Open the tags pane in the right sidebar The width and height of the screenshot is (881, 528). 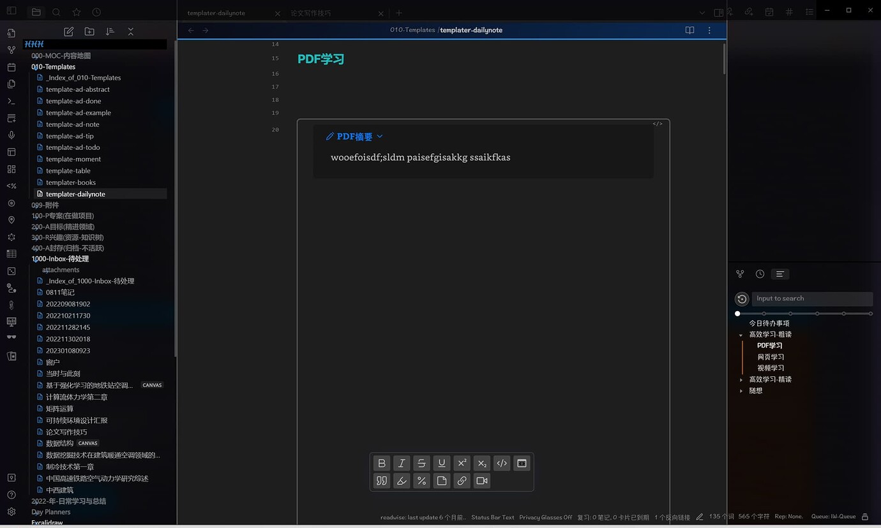tap(789, 12)
